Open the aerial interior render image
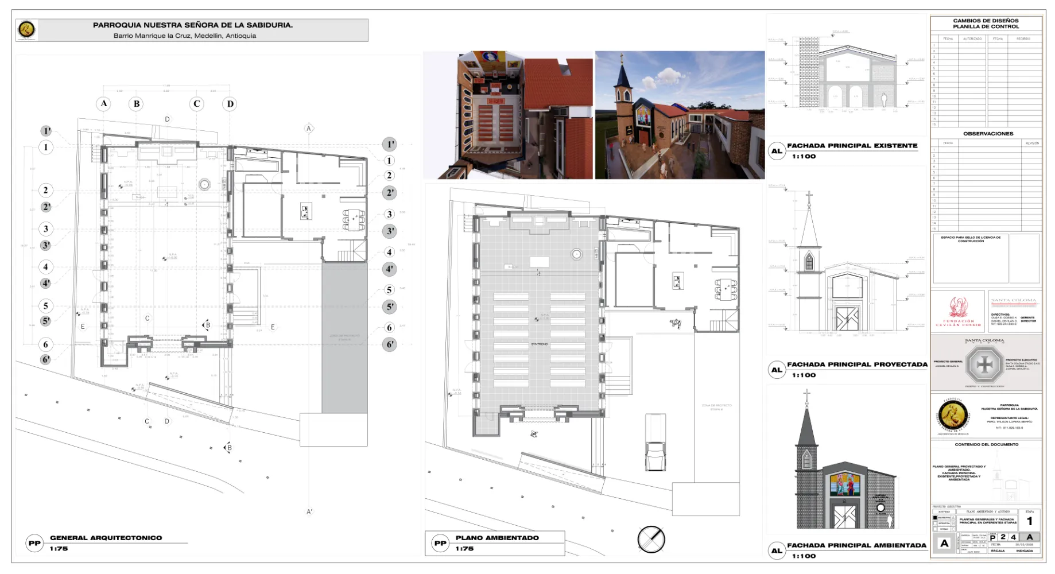The height and width of the screenshot is (574, 1055). click(508, 115)
